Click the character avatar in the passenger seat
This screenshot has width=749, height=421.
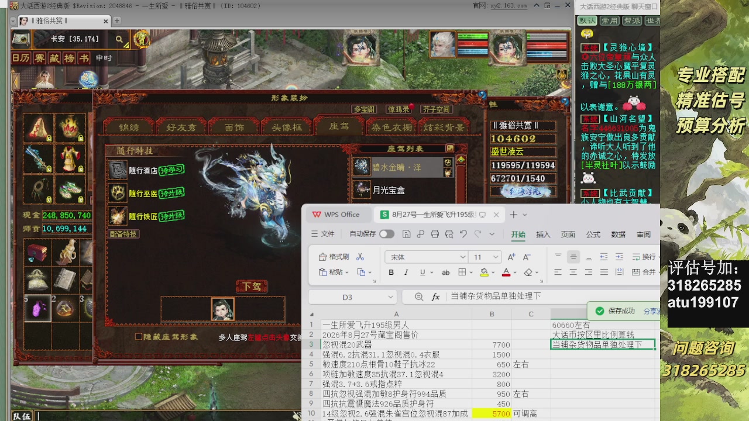pos(223,309)
